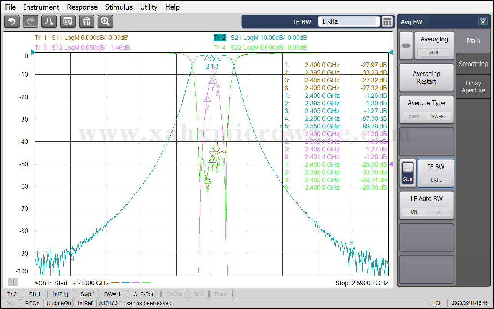This screenshot has height=309, width=494.
Task: Click the IntRef status button
Action: point(85,303)
